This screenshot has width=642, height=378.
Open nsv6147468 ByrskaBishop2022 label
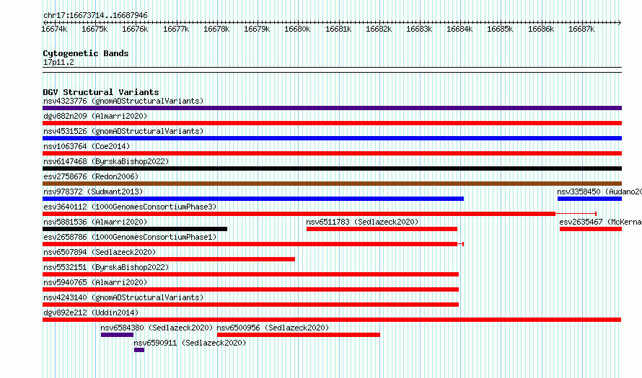point(106,161)
